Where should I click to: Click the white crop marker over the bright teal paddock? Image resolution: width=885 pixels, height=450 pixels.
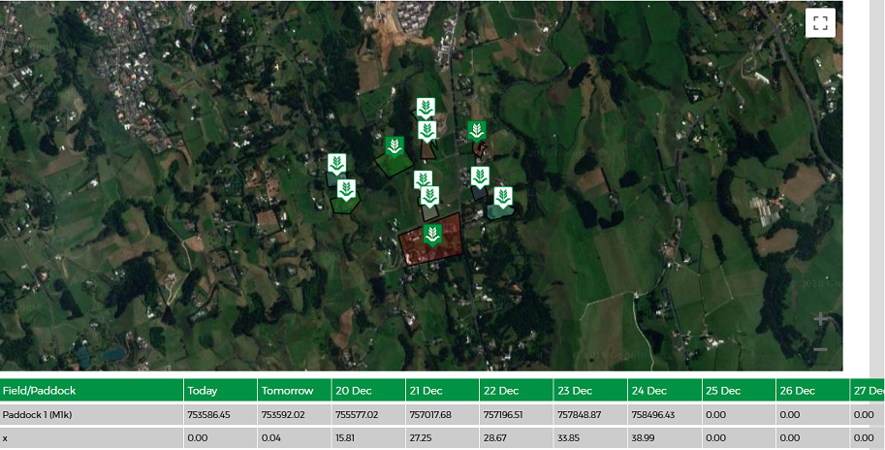click(502, 198)
